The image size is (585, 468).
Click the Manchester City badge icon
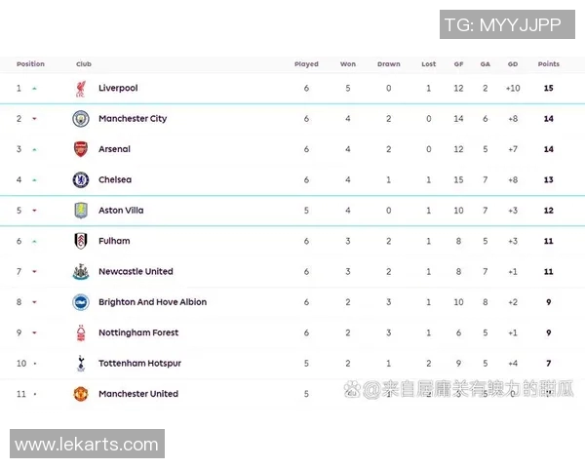pyautogui.click(x=80, y=119)
